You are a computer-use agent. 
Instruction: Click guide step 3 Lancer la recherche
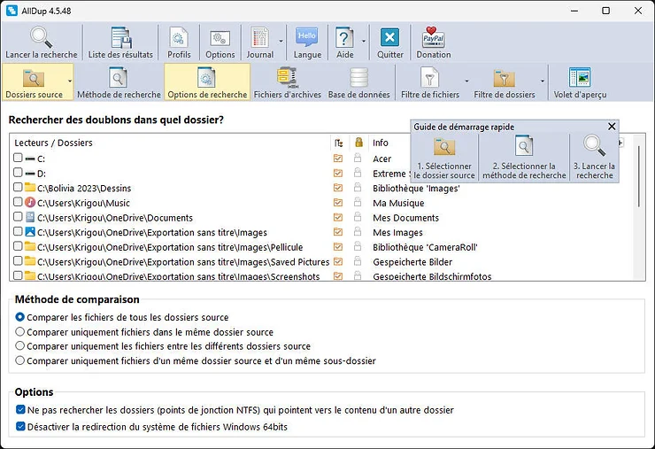pos(594,158)
